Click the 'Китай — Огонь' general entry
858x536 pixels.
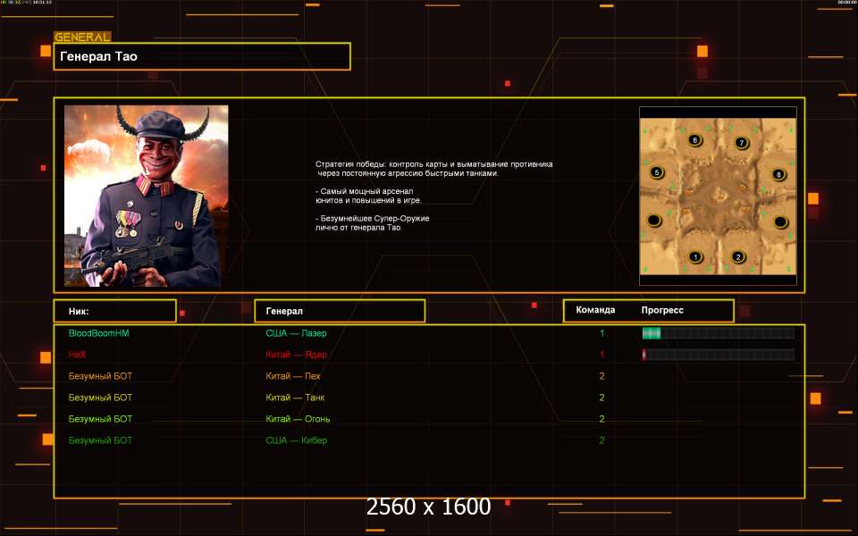pyautogui.click(x=298, y=419)
